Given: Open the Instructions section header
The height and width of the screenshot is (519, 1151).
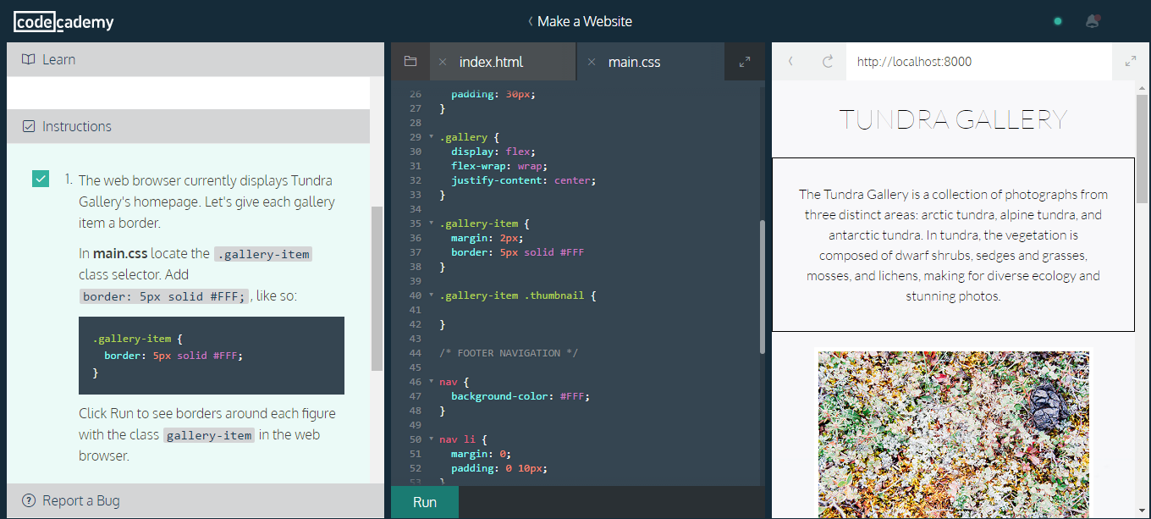Looking at the screenshot, I should (188, 126).
